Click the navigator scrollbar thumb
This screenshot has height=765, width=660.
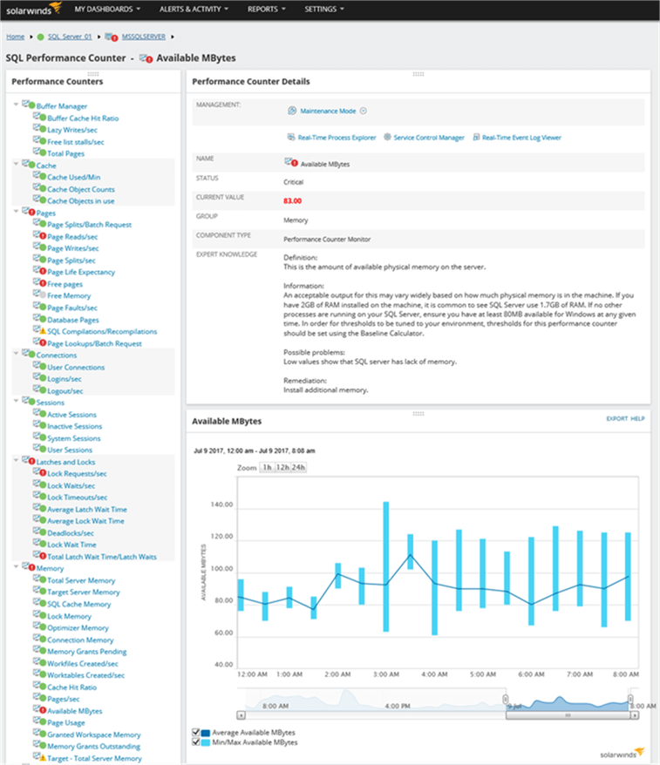click(x=568, y=715)
